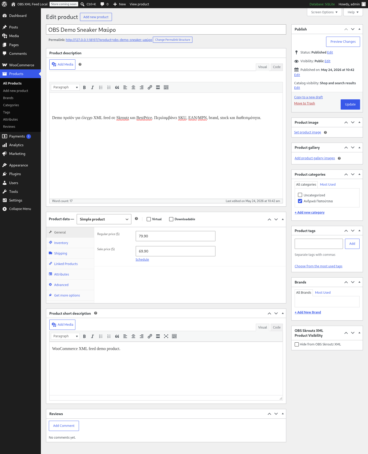Click help icon by Product short description

point(96,313)
